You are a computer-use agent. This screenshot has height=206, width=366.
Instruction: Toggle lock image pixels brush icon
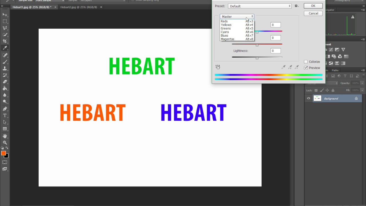click(x=322, y=90)
